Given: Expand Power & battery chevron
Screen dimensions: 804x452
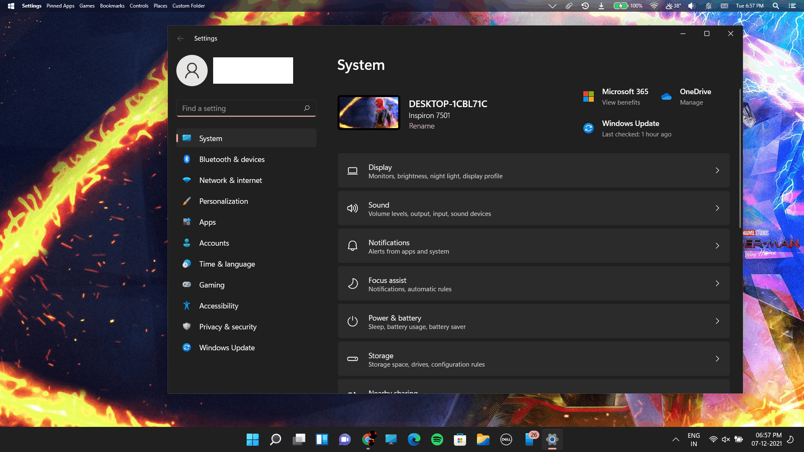Looking at the screenshot, I should coord(717,321).
